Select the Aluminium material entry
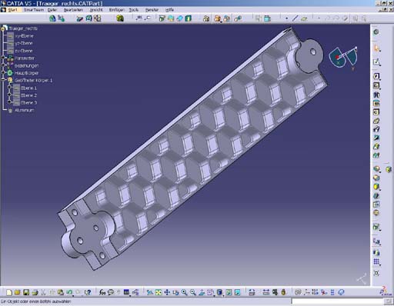Viewport: 394px width, 306px height. click(x=24, y=110)
